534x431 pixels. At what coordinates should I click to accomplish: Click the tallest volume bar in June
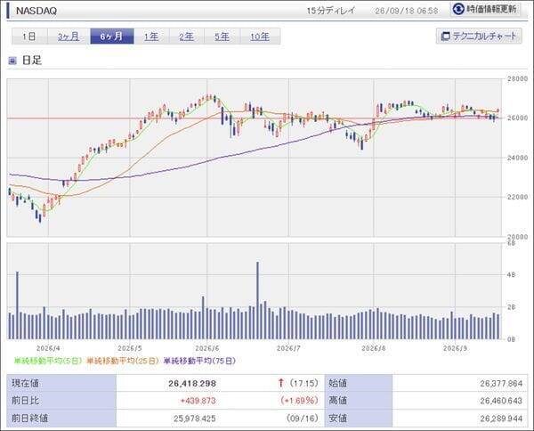click(257, 300)
